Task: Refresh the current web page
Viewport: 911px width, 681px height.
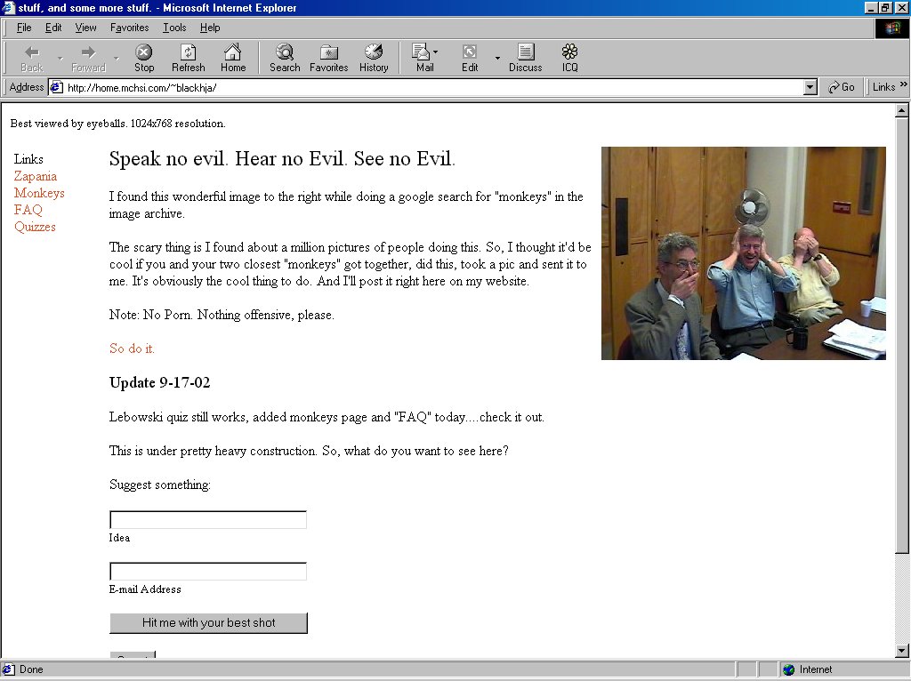Action: tap(188, 58)
